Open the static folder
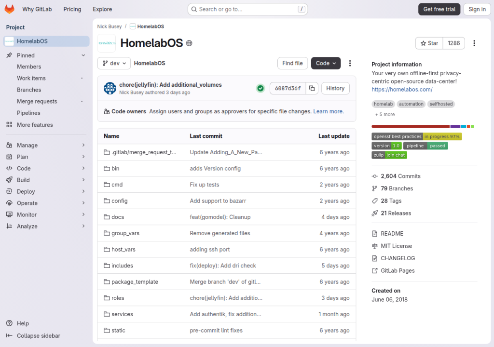Image resolution: width=494 pixels, height=347 pixels. point(119,330)
